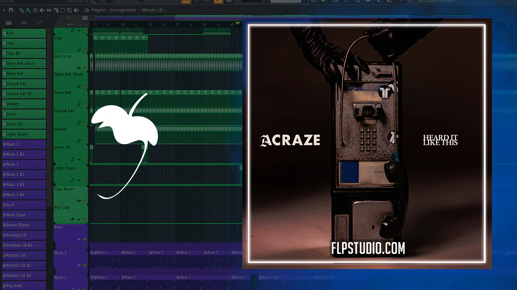Select the Slice tool

tap(56, 10)
